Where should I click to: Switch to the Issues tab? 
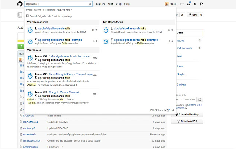point(180,40)
